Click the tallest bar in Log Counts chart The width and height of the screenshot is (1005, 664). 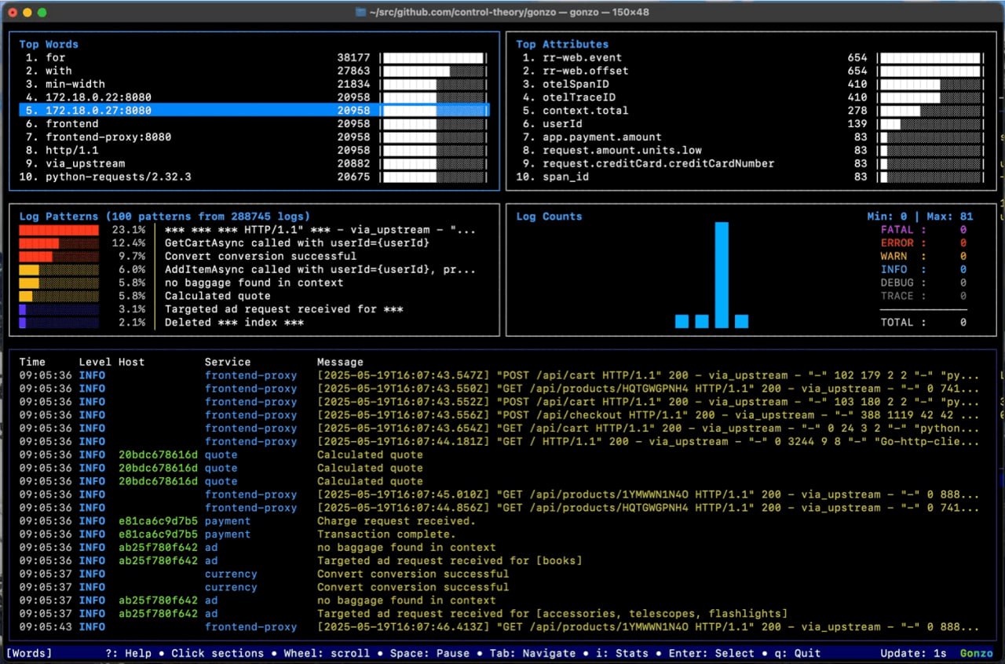coord(721,275)
